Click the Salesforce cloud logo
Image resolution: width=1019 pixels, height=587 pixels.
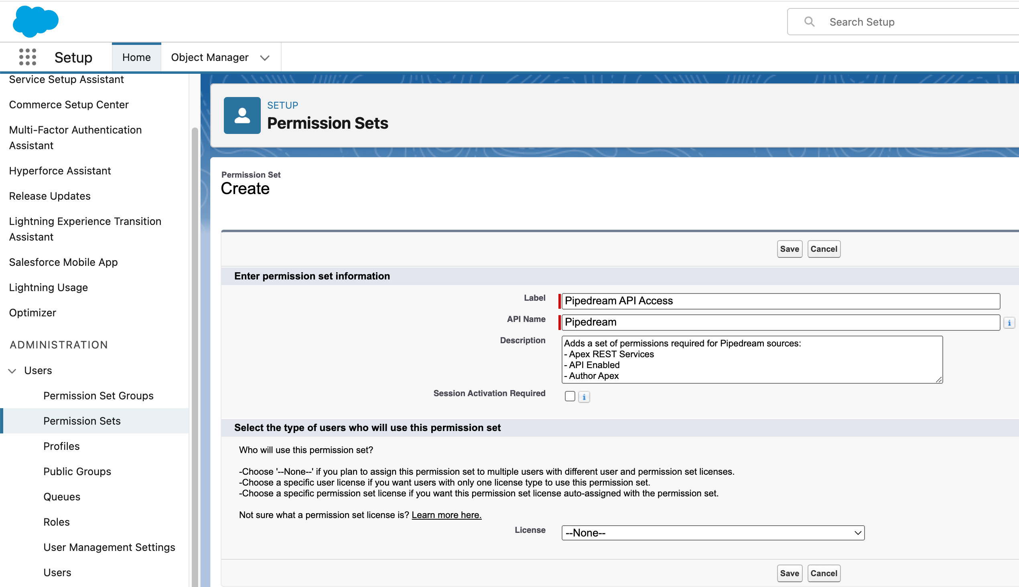pos(35,21)
